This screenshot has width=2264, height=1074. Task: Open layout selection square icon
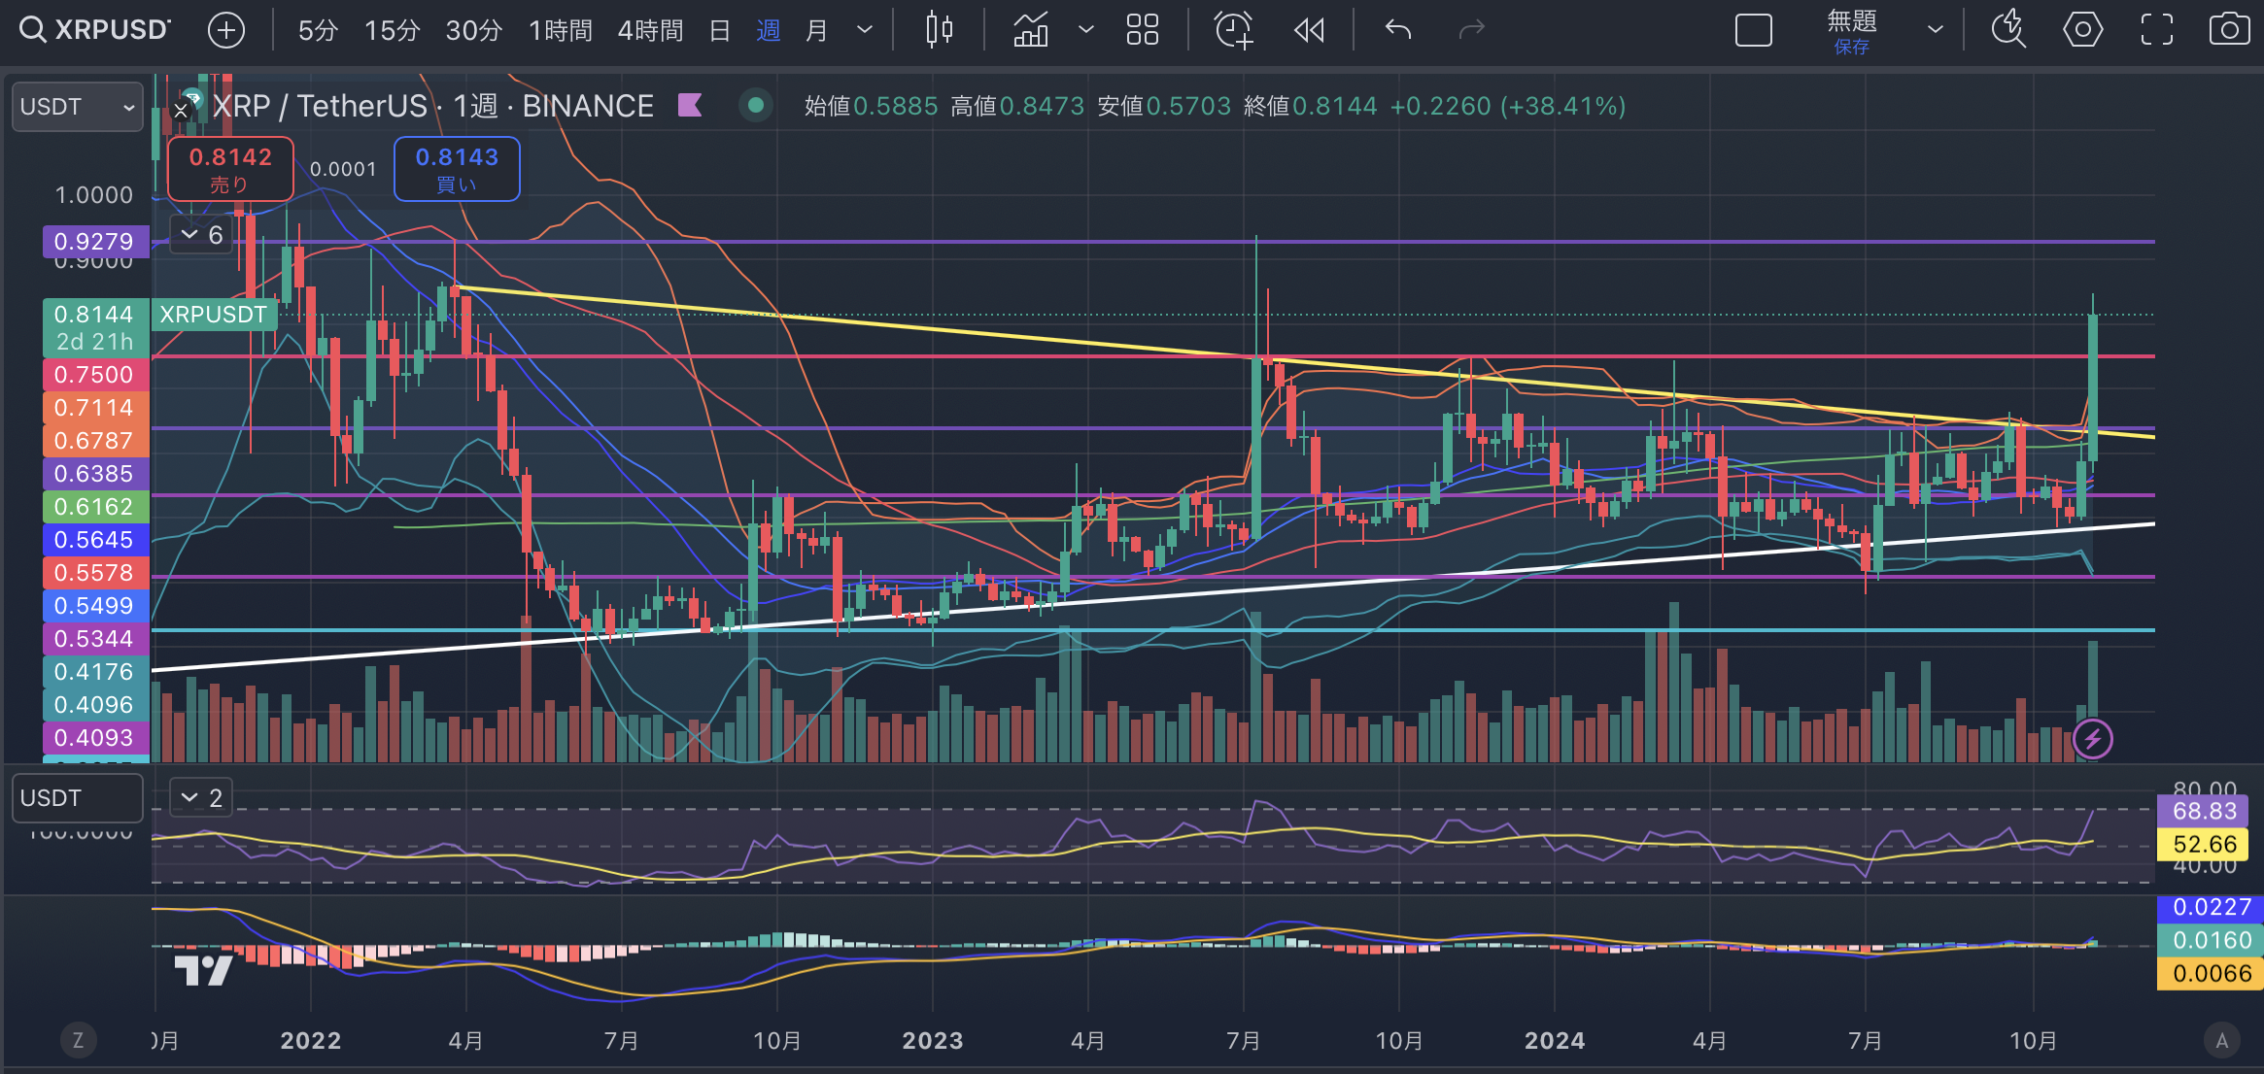pos(1754,30)
